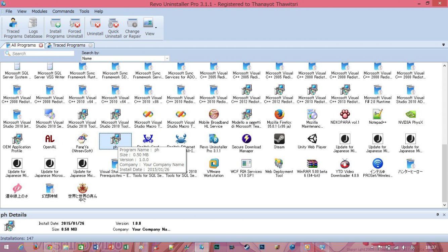Choose Quick Uninstall from the toolbar
The image size is (448, 252).
(x=114, y=27)
